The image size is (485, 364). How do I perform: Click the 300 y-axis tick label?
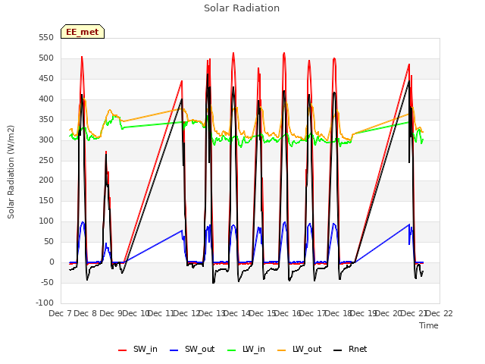click(46, 140)
